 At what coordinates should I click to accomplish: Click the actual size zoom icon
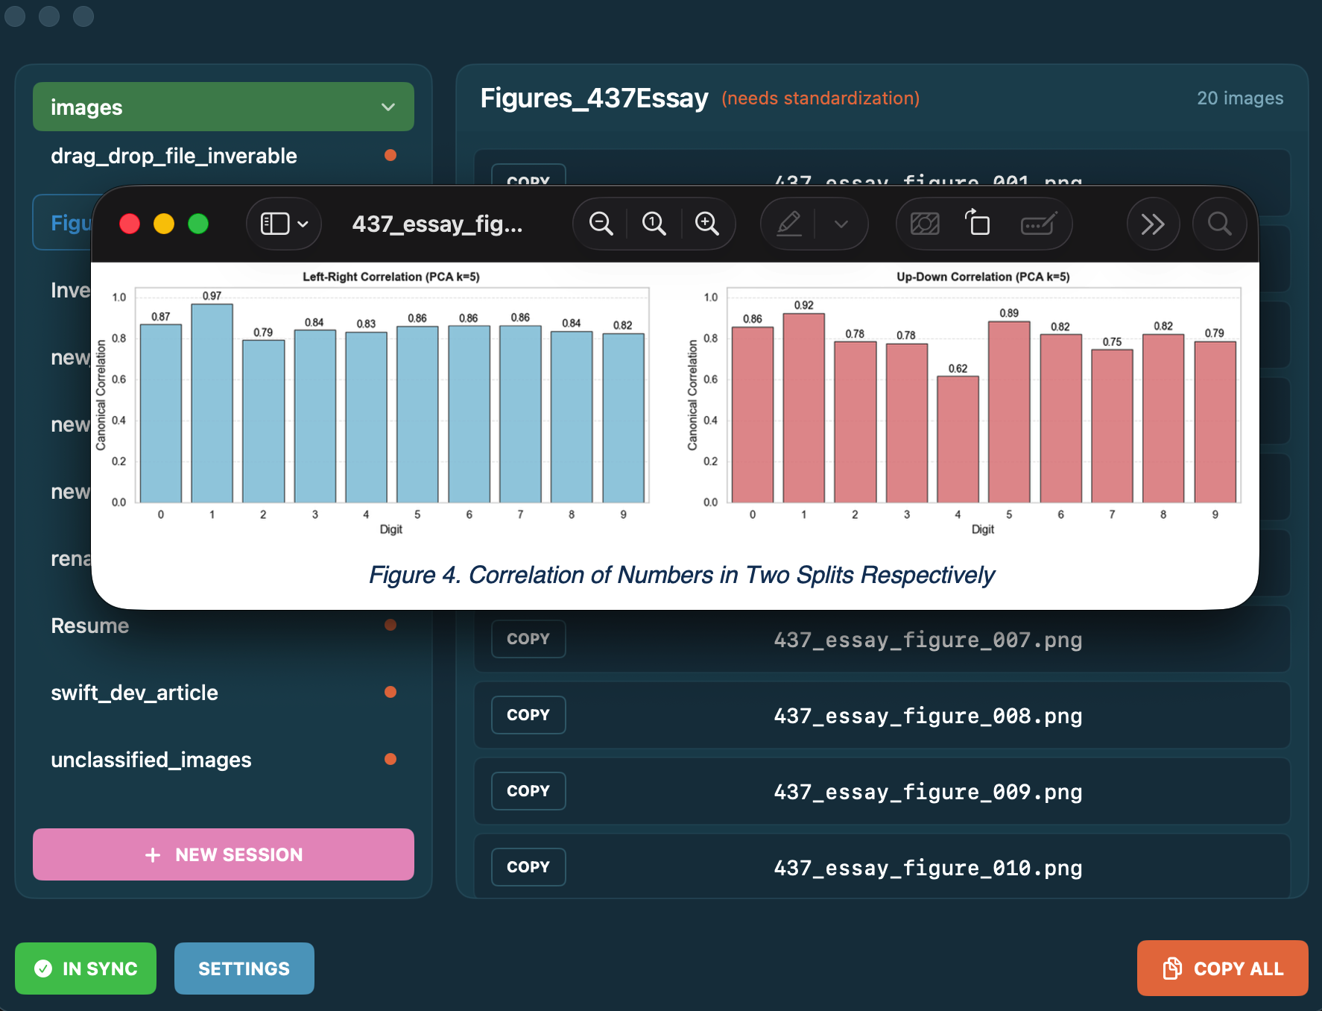(654, 224)
